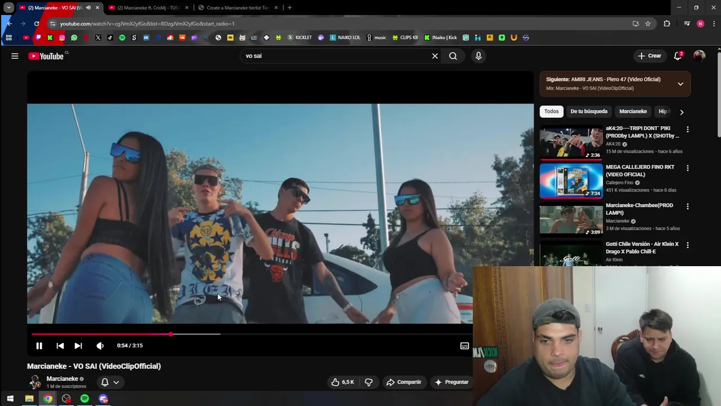Viewport: 721px width, 406px height.
Task: Open the X (Twitter) bookmark icon
Action: [98, 38]
